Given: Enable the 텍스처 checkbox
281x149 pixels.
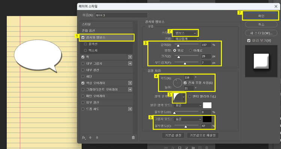Looking at the screenshot, I should 85,50.
